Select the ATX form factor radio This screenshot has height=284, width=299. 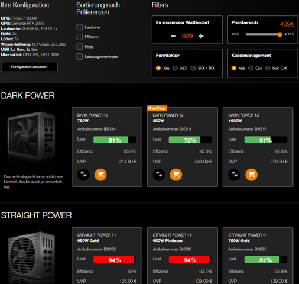(175, 68)
